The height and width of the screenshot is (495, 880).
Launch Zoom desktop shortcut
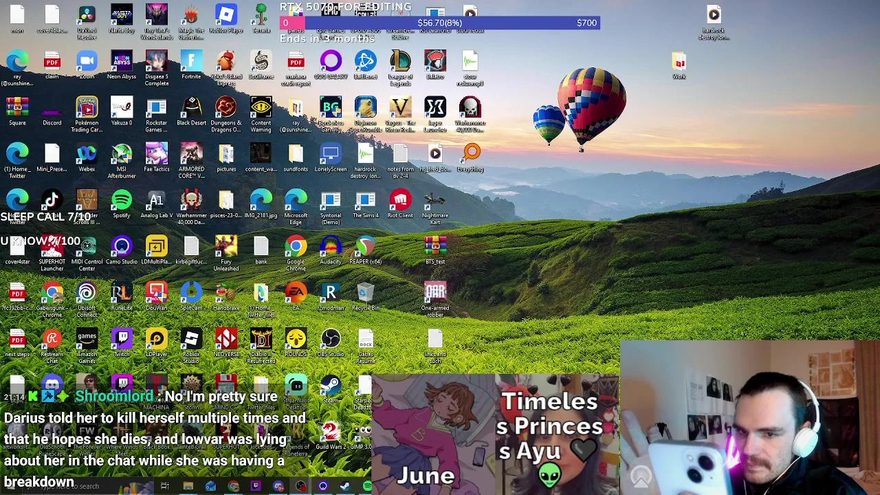87,62
